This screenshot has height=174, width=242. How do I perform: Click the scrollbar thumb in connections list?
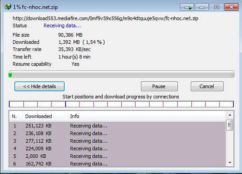pyautogui.click(x=229, y=125)
